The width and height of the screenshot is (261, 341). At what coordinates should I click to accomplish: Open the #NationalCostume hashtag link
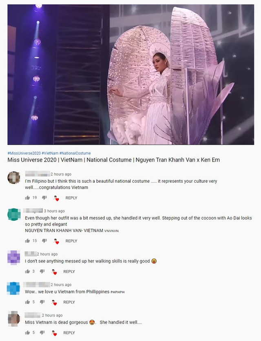pyautogui.click(x=75, y=153)
